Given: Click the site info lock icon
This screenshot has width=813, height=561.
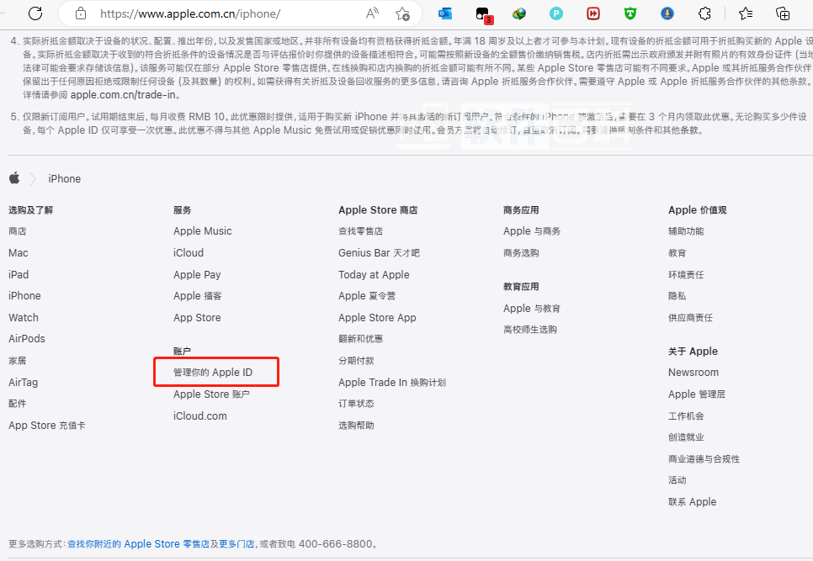Looking at the screenshot, I should (x=81, y=13).
